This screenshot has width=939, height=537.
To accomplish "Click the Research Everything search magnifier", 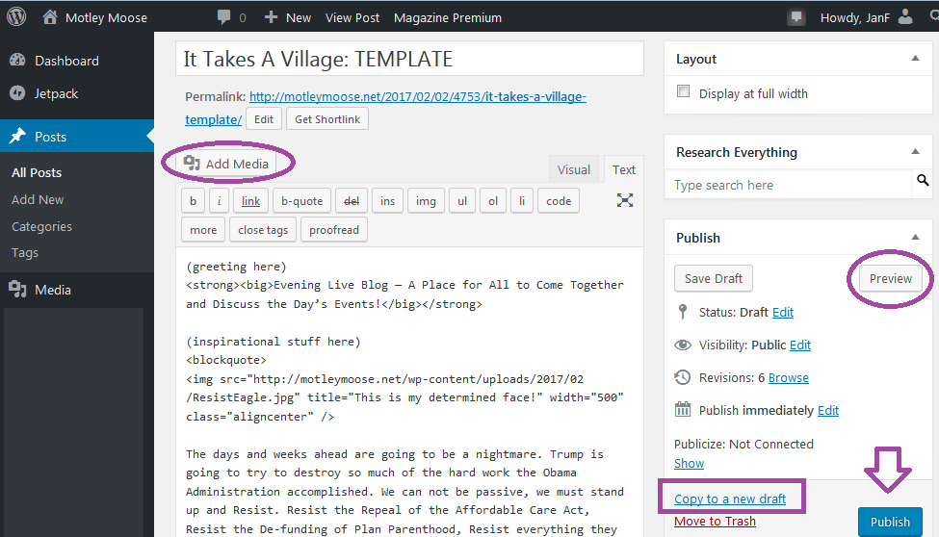I will (923, 181).
